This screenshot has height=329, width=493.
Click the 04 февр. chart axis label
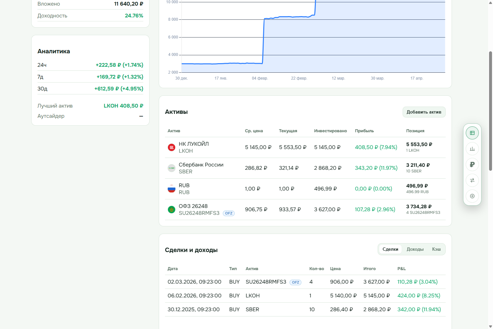[x=260, y=78]
